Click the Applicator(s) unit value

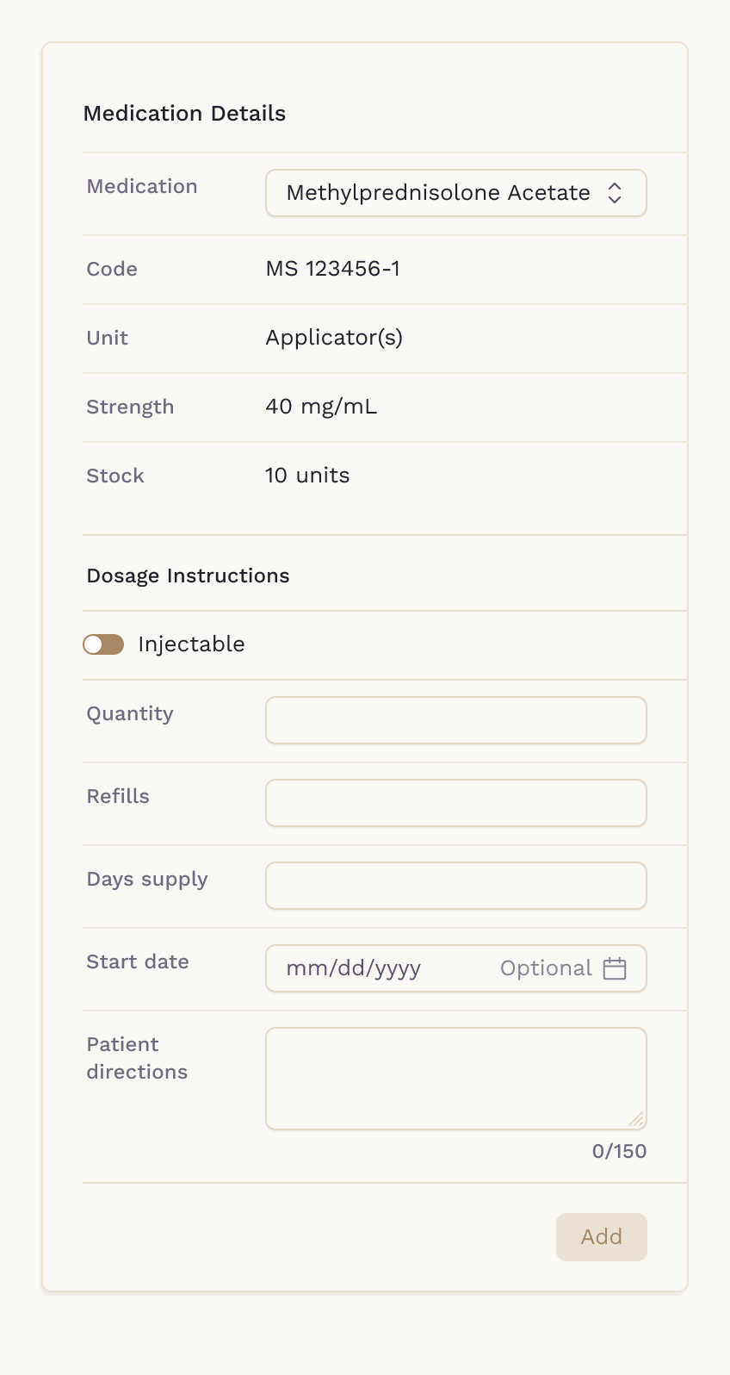coord(334,338)
